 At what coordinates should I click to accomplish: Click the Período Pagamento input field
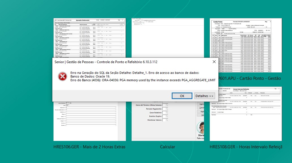tap(164, 109)
